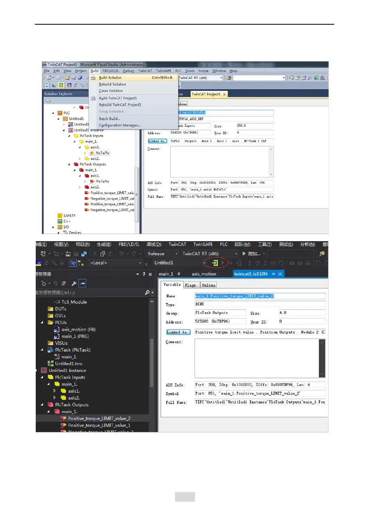The image size is (370, 526).
Task: Switch to the axis_motion editor tab
Action: 204,274
